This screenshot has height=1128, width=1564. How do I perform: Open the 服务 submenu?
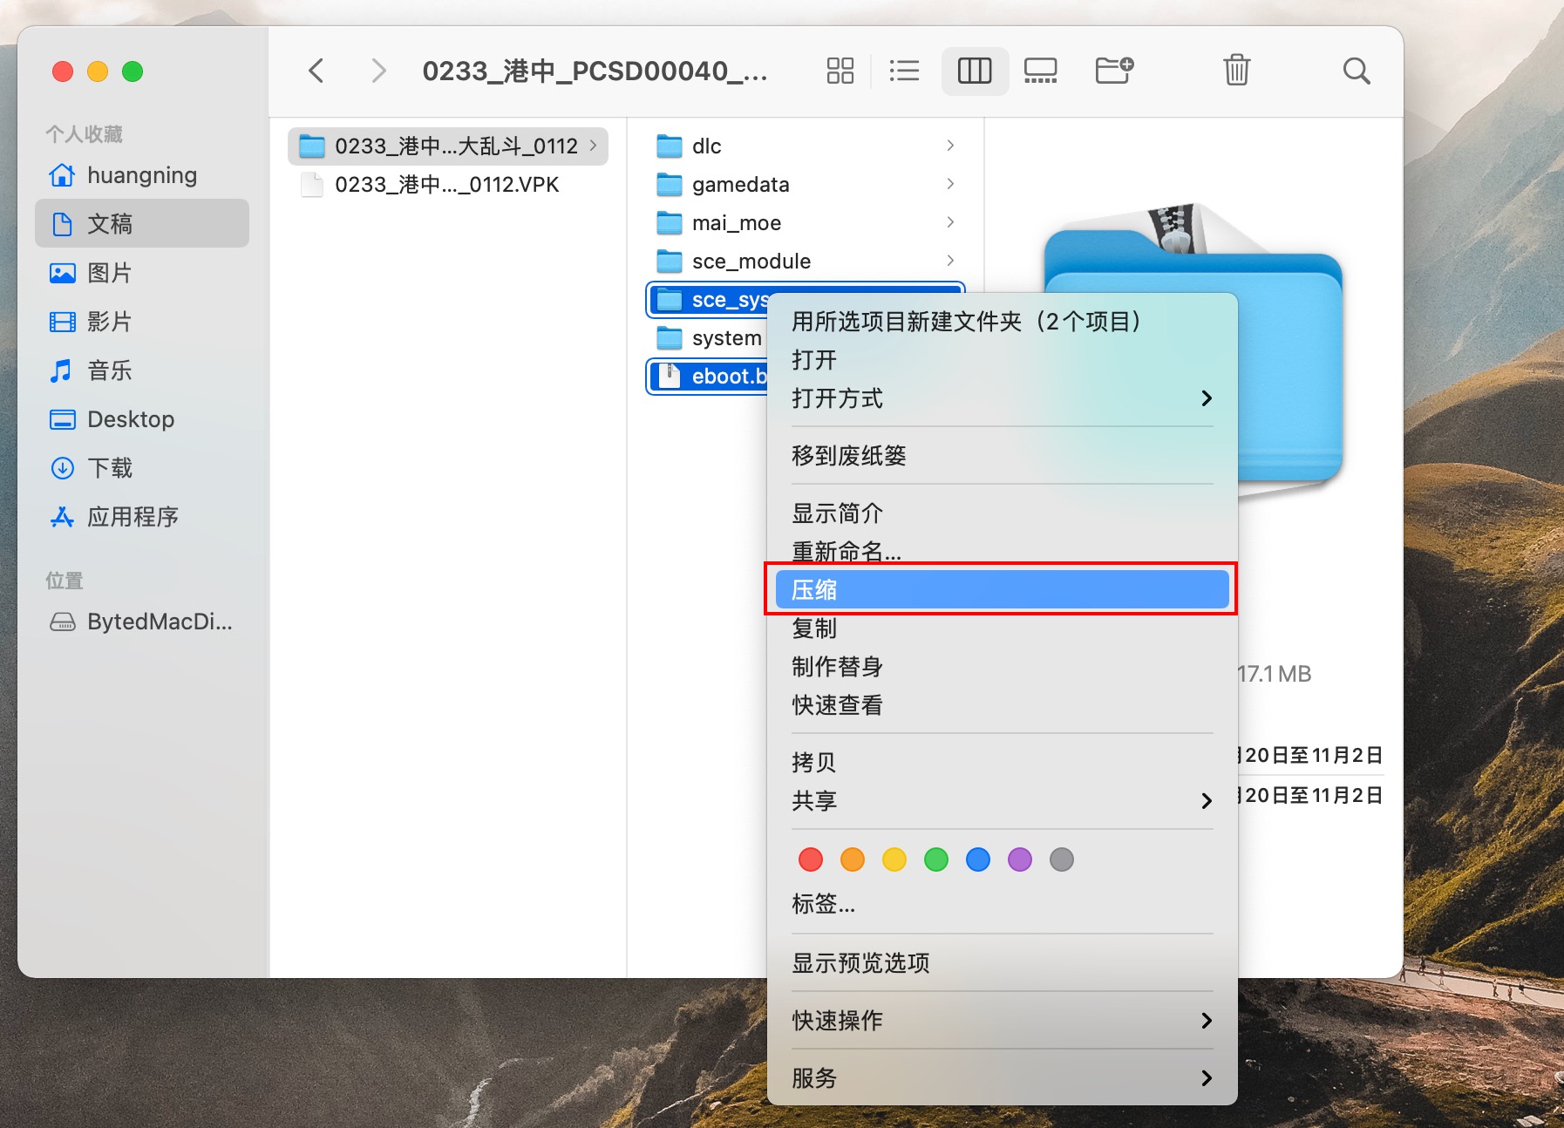(x=1002, y=1078)
